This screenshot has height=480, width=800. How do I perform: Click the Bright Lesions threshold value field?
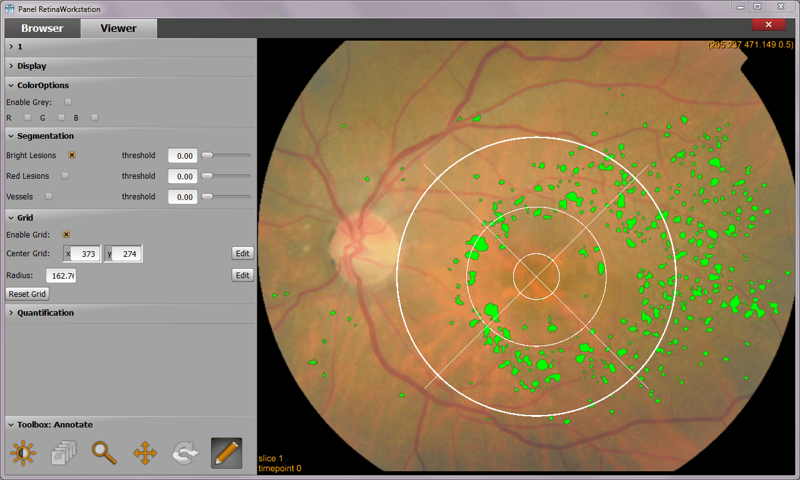(x=183, y=156)
